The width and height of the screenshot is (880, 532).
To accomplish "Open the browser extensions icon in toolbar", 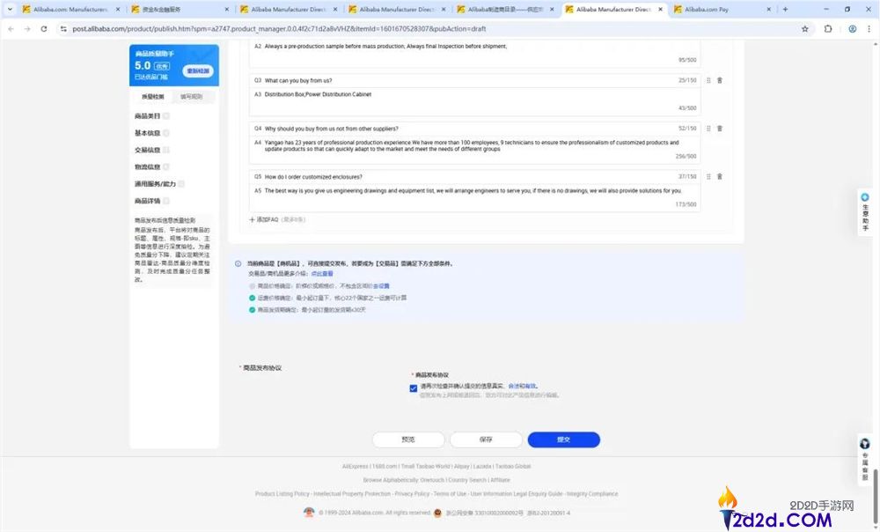I will [828, 28].
